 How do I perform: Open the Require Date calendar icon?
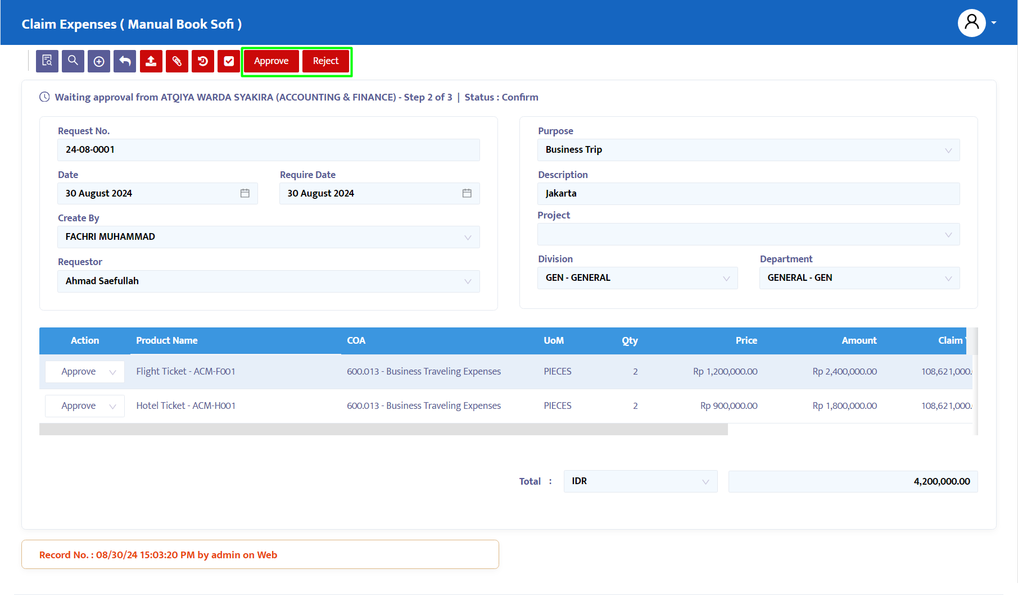point(467,193)
